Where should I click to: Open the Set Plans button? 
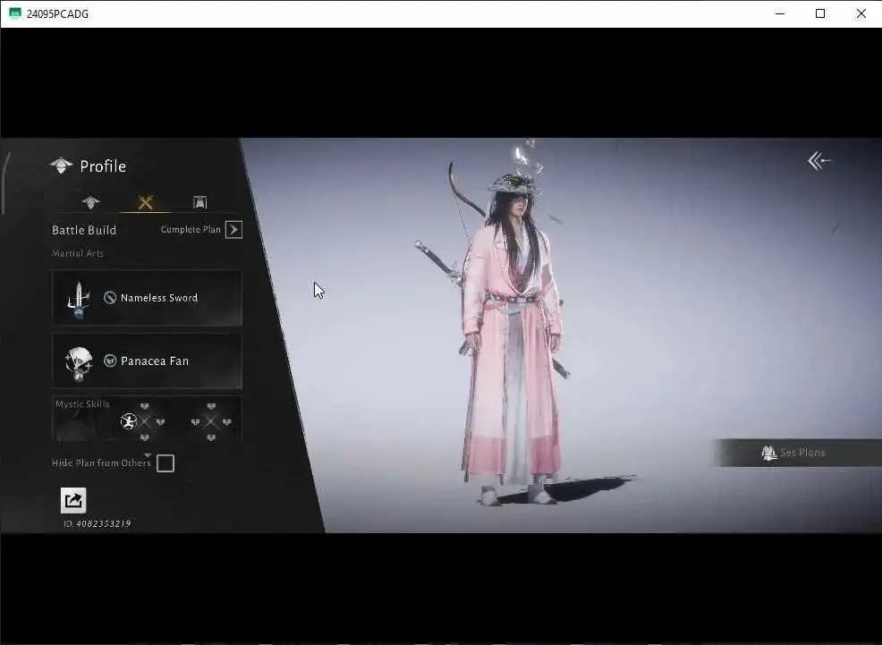pos(797,453)
